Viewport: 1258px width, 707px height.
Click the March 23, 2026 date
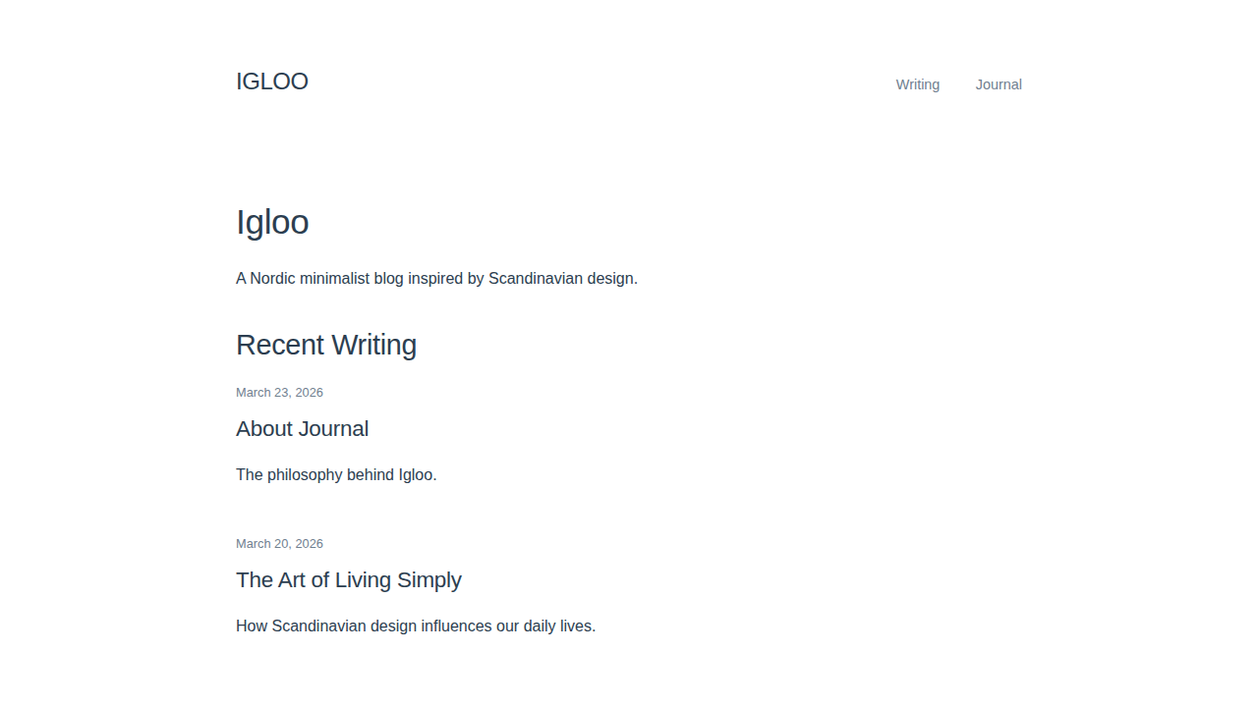coord(279,393)
